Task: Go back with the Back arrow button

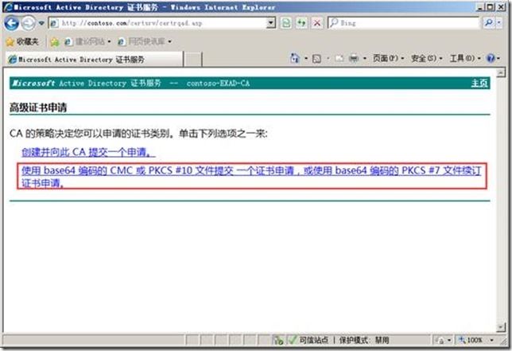Action: [12, 23]
